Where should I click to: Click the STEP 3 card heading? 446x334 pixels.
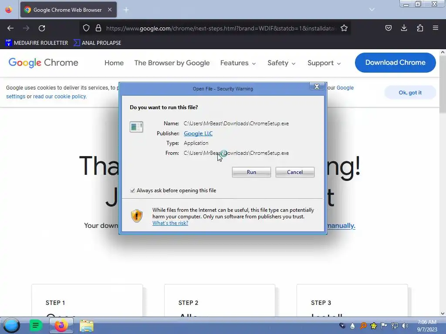(321, 303)
